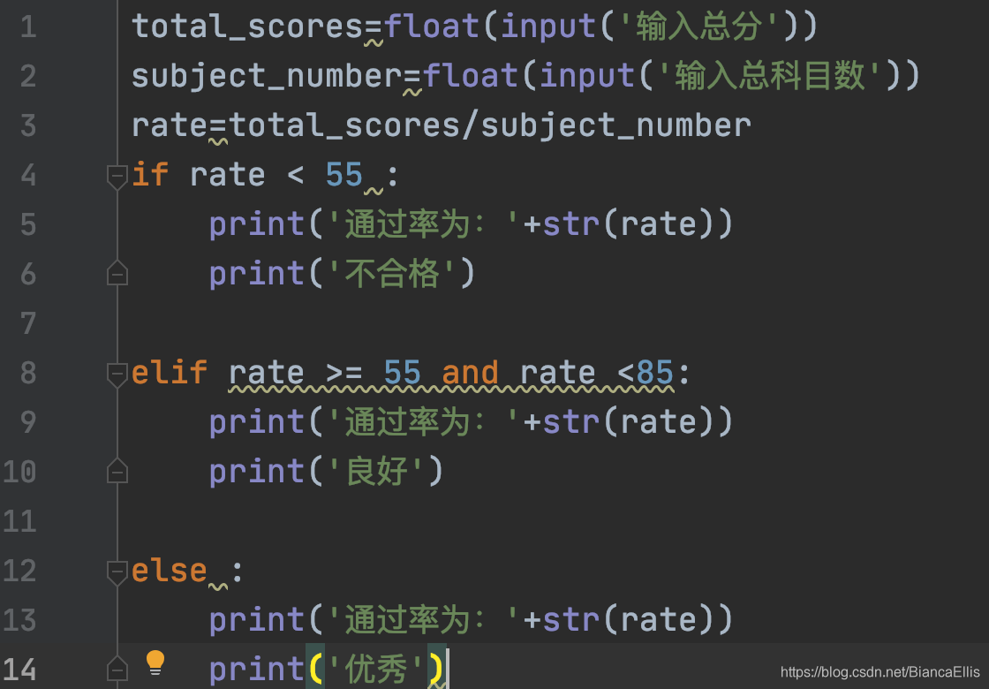Click the total_scores variable on line 1
This screenshot has width=989, height=689.
(247, 27)
